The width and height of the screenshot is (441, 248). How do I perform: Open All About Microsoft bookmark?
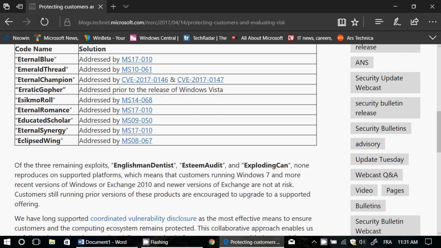click(x=257, y=38)
